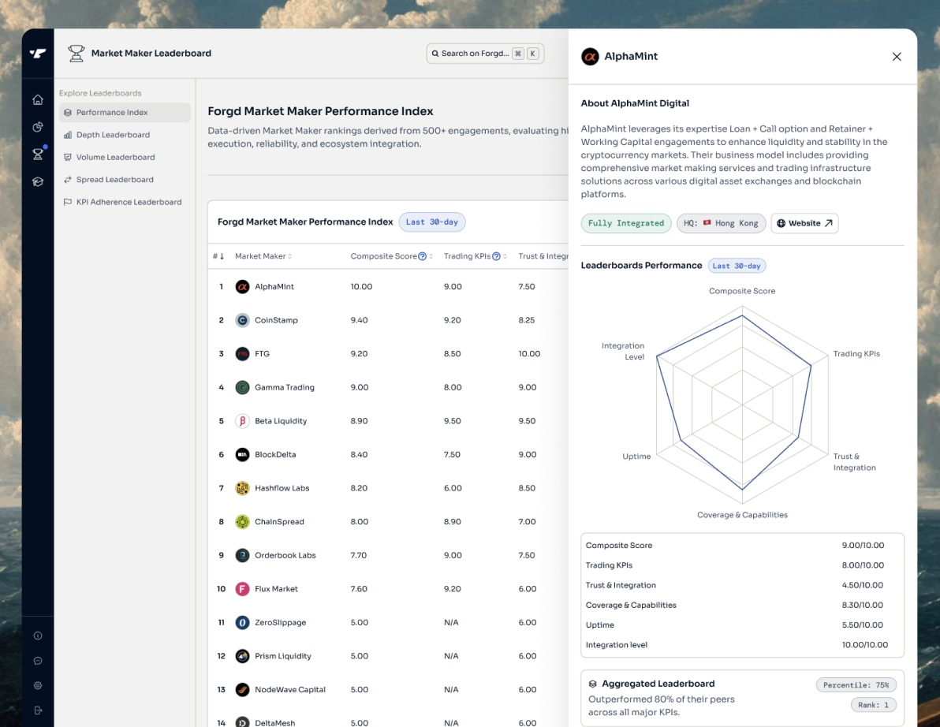Click the Percentile: 75% badge
This screenshot has height=727, width=940.
[x=856, y=685]
